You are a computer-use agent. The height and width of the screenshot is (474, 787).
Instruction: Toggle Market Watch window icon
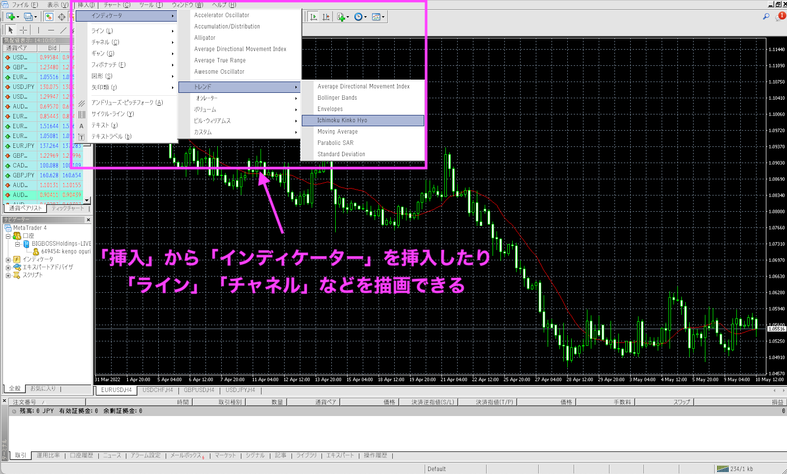[49, 17]
